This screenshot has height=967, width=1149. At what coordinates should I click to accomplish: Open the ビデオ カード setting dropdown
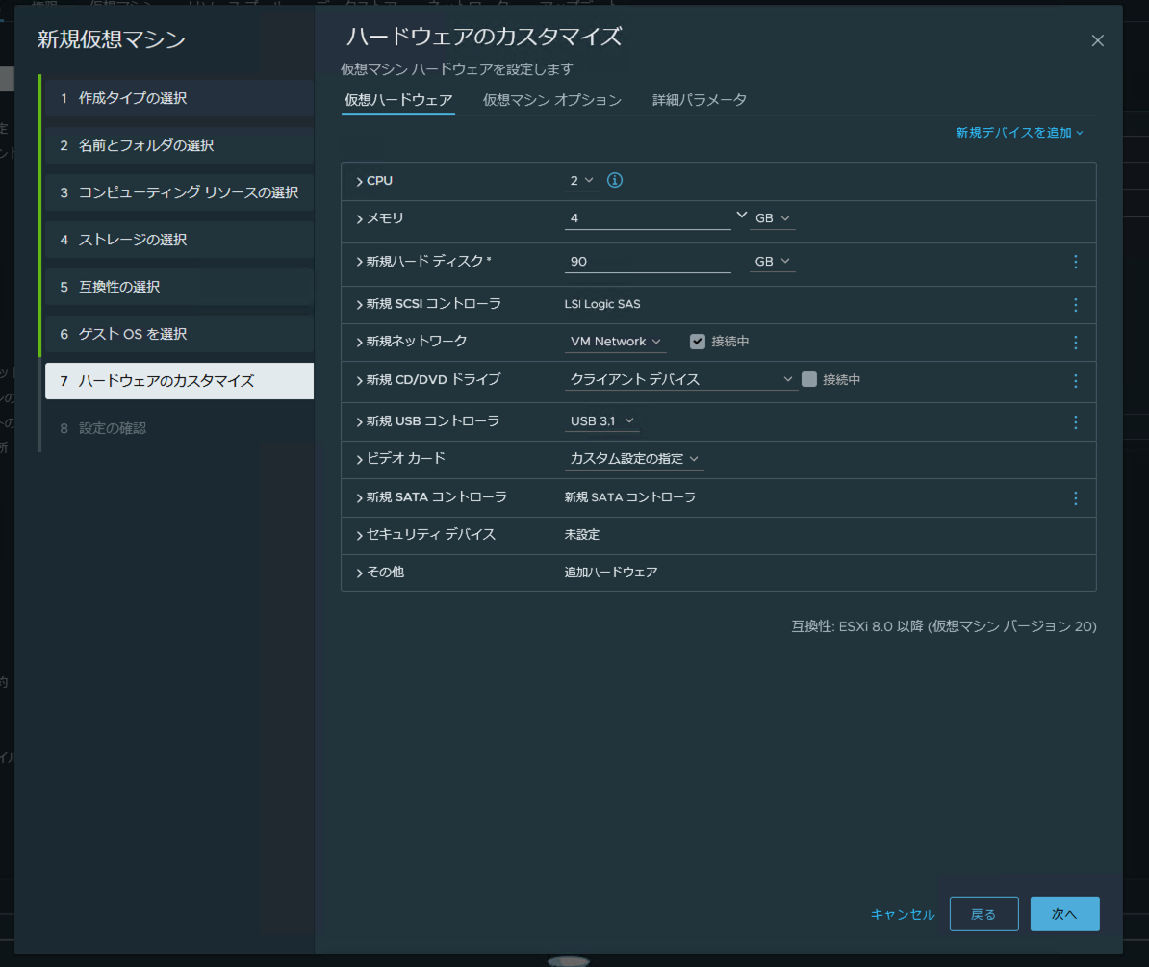pyautogui.click(x=634, y=459)
